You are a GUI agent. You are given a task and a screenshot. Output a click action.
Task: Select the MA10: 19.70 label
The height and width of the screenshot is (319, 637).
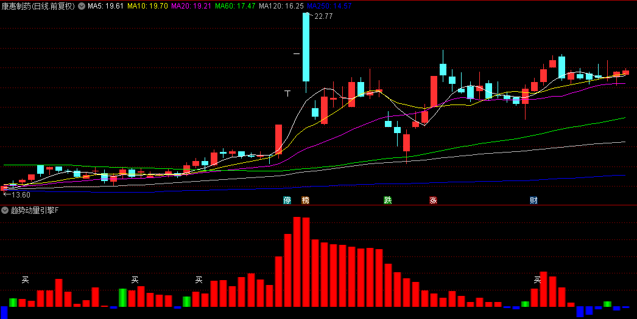[x=147, y=6]
